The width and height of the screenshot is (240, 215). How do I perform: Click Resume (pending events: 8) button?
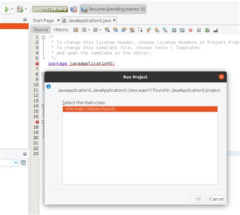113,9
